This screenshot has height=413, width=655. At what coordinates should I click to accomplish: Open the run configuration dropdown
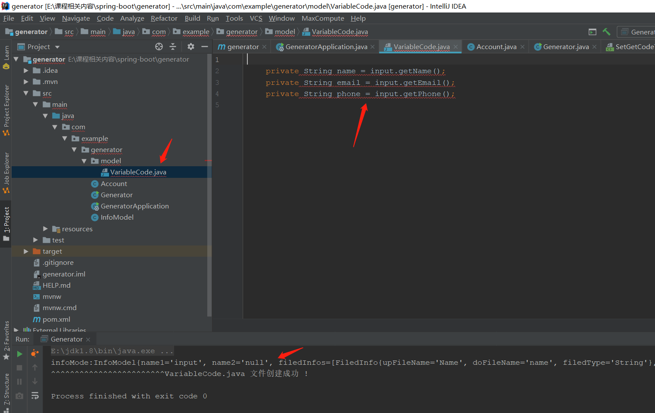[x=636, y=32]
